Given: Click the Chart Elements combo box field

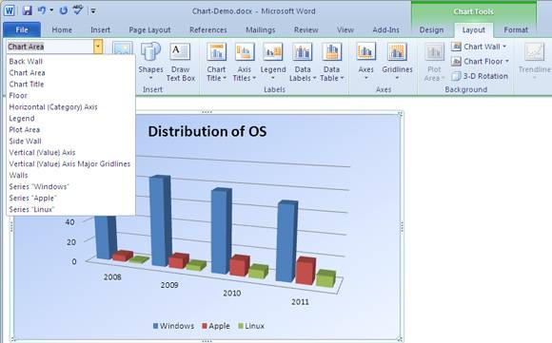Looking at the screenshot, I should pos(50,47).
